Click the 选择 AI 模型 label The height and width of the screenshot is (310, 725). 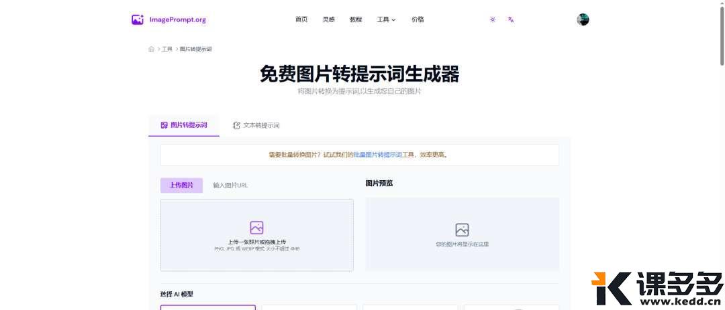click(177, 294)
